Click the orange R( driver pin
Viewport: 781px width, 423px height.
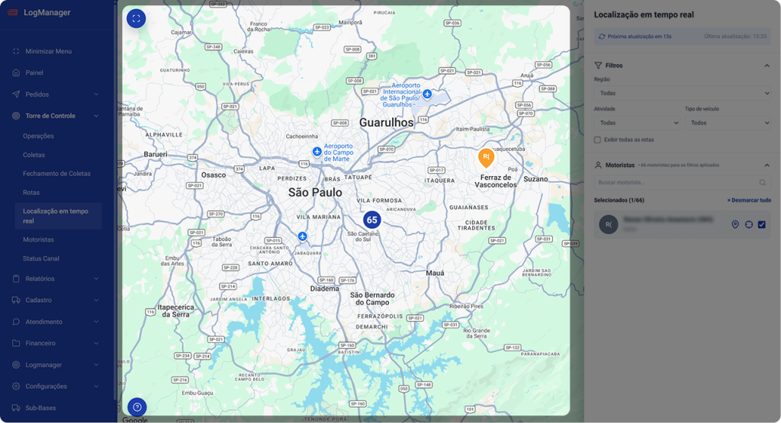(x=486, y=158)
